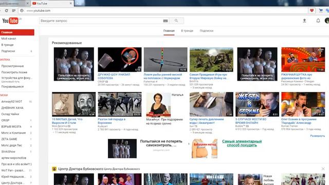
Task: Switch to the В тренде tab
Action: pos(187,31)
